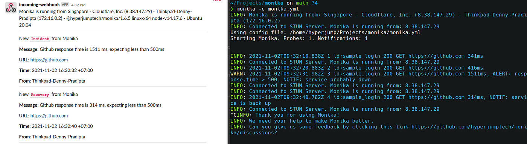Click the WARN line with 1511ms alert
Screen dimensions: 527x144
[378, 77]
